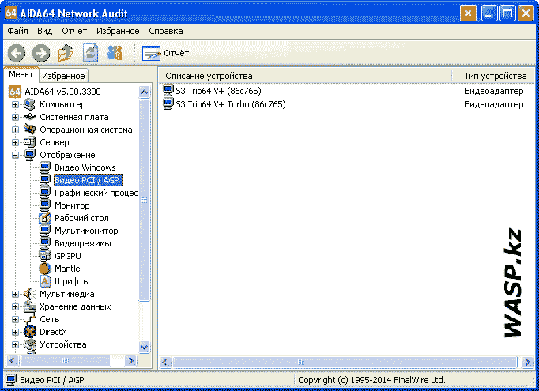
Task: Select the GPGPU tree item label
Action: [68, 256]
